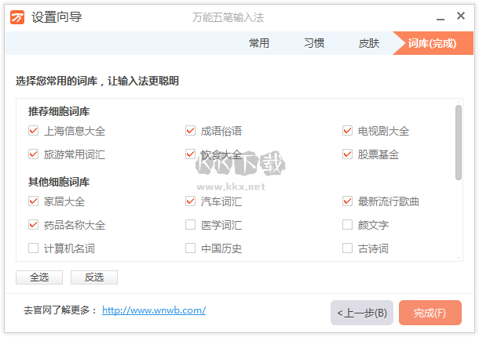This screenshot has width=479, height=337.
Task: Minimize the setup wizard window
Action: pos(441,19)
